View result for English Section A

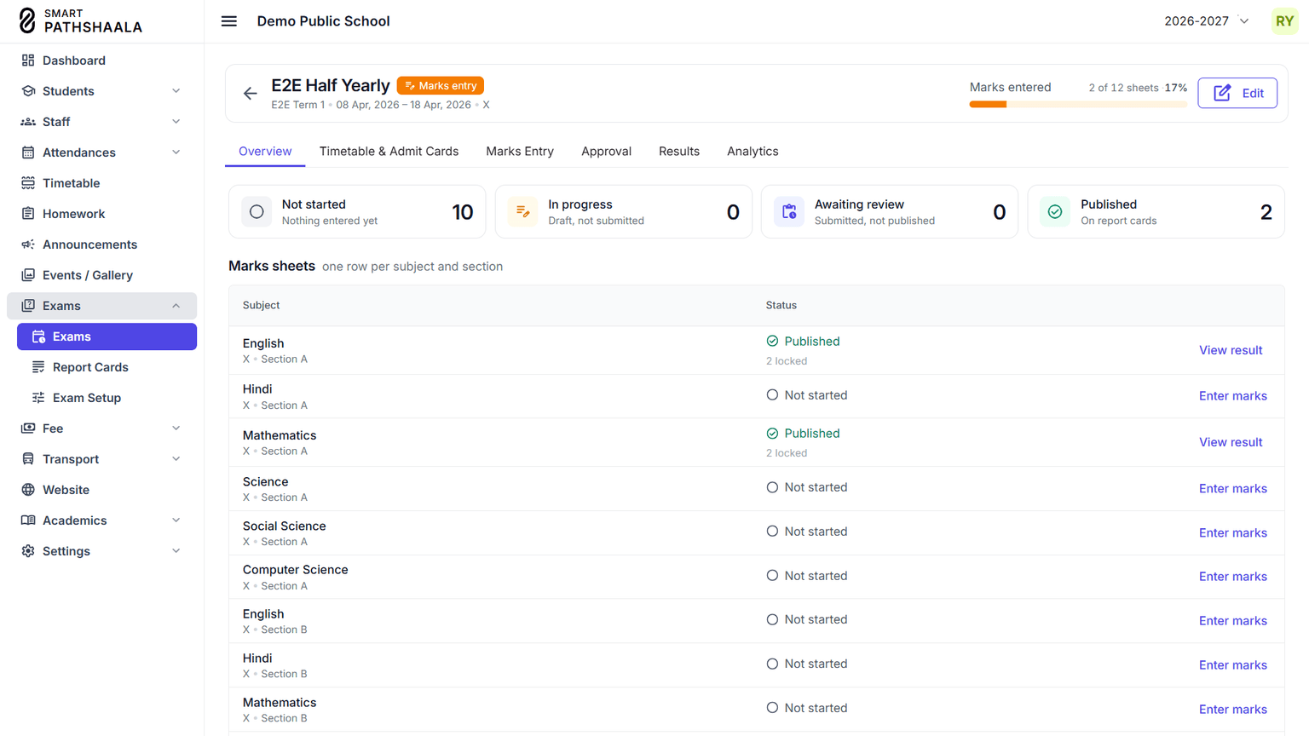click(1231, 350)
